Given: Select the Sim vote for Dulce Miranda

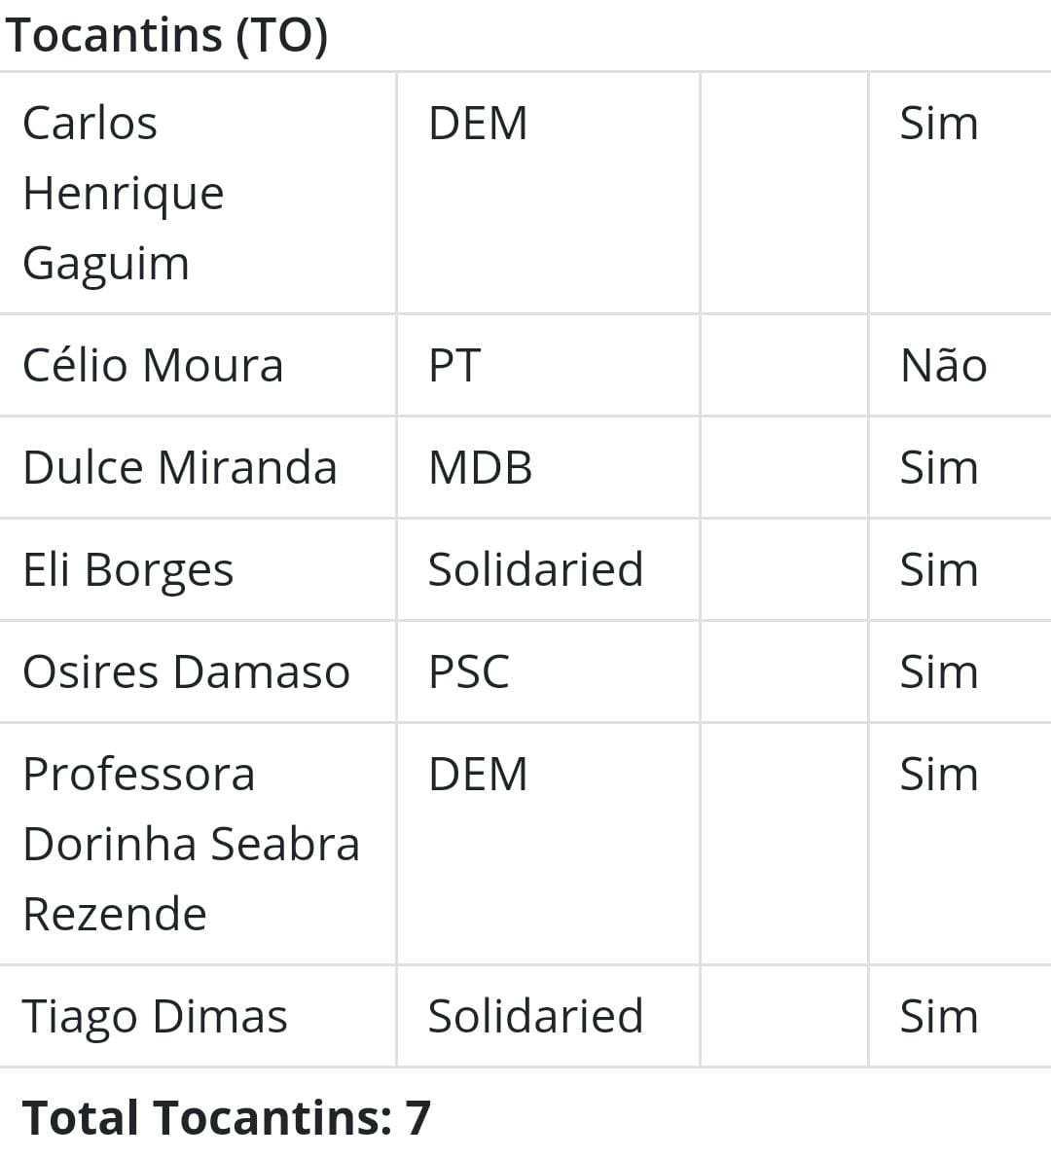Looking at the screenshot, I should 938,468.
